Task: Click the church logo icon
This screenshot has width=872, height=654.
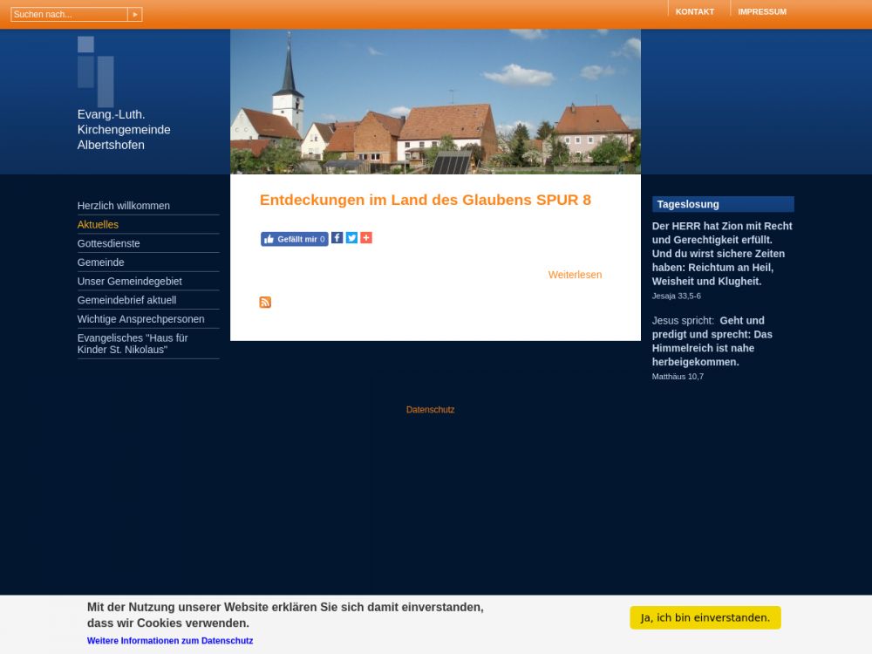Action: (95, 71)
